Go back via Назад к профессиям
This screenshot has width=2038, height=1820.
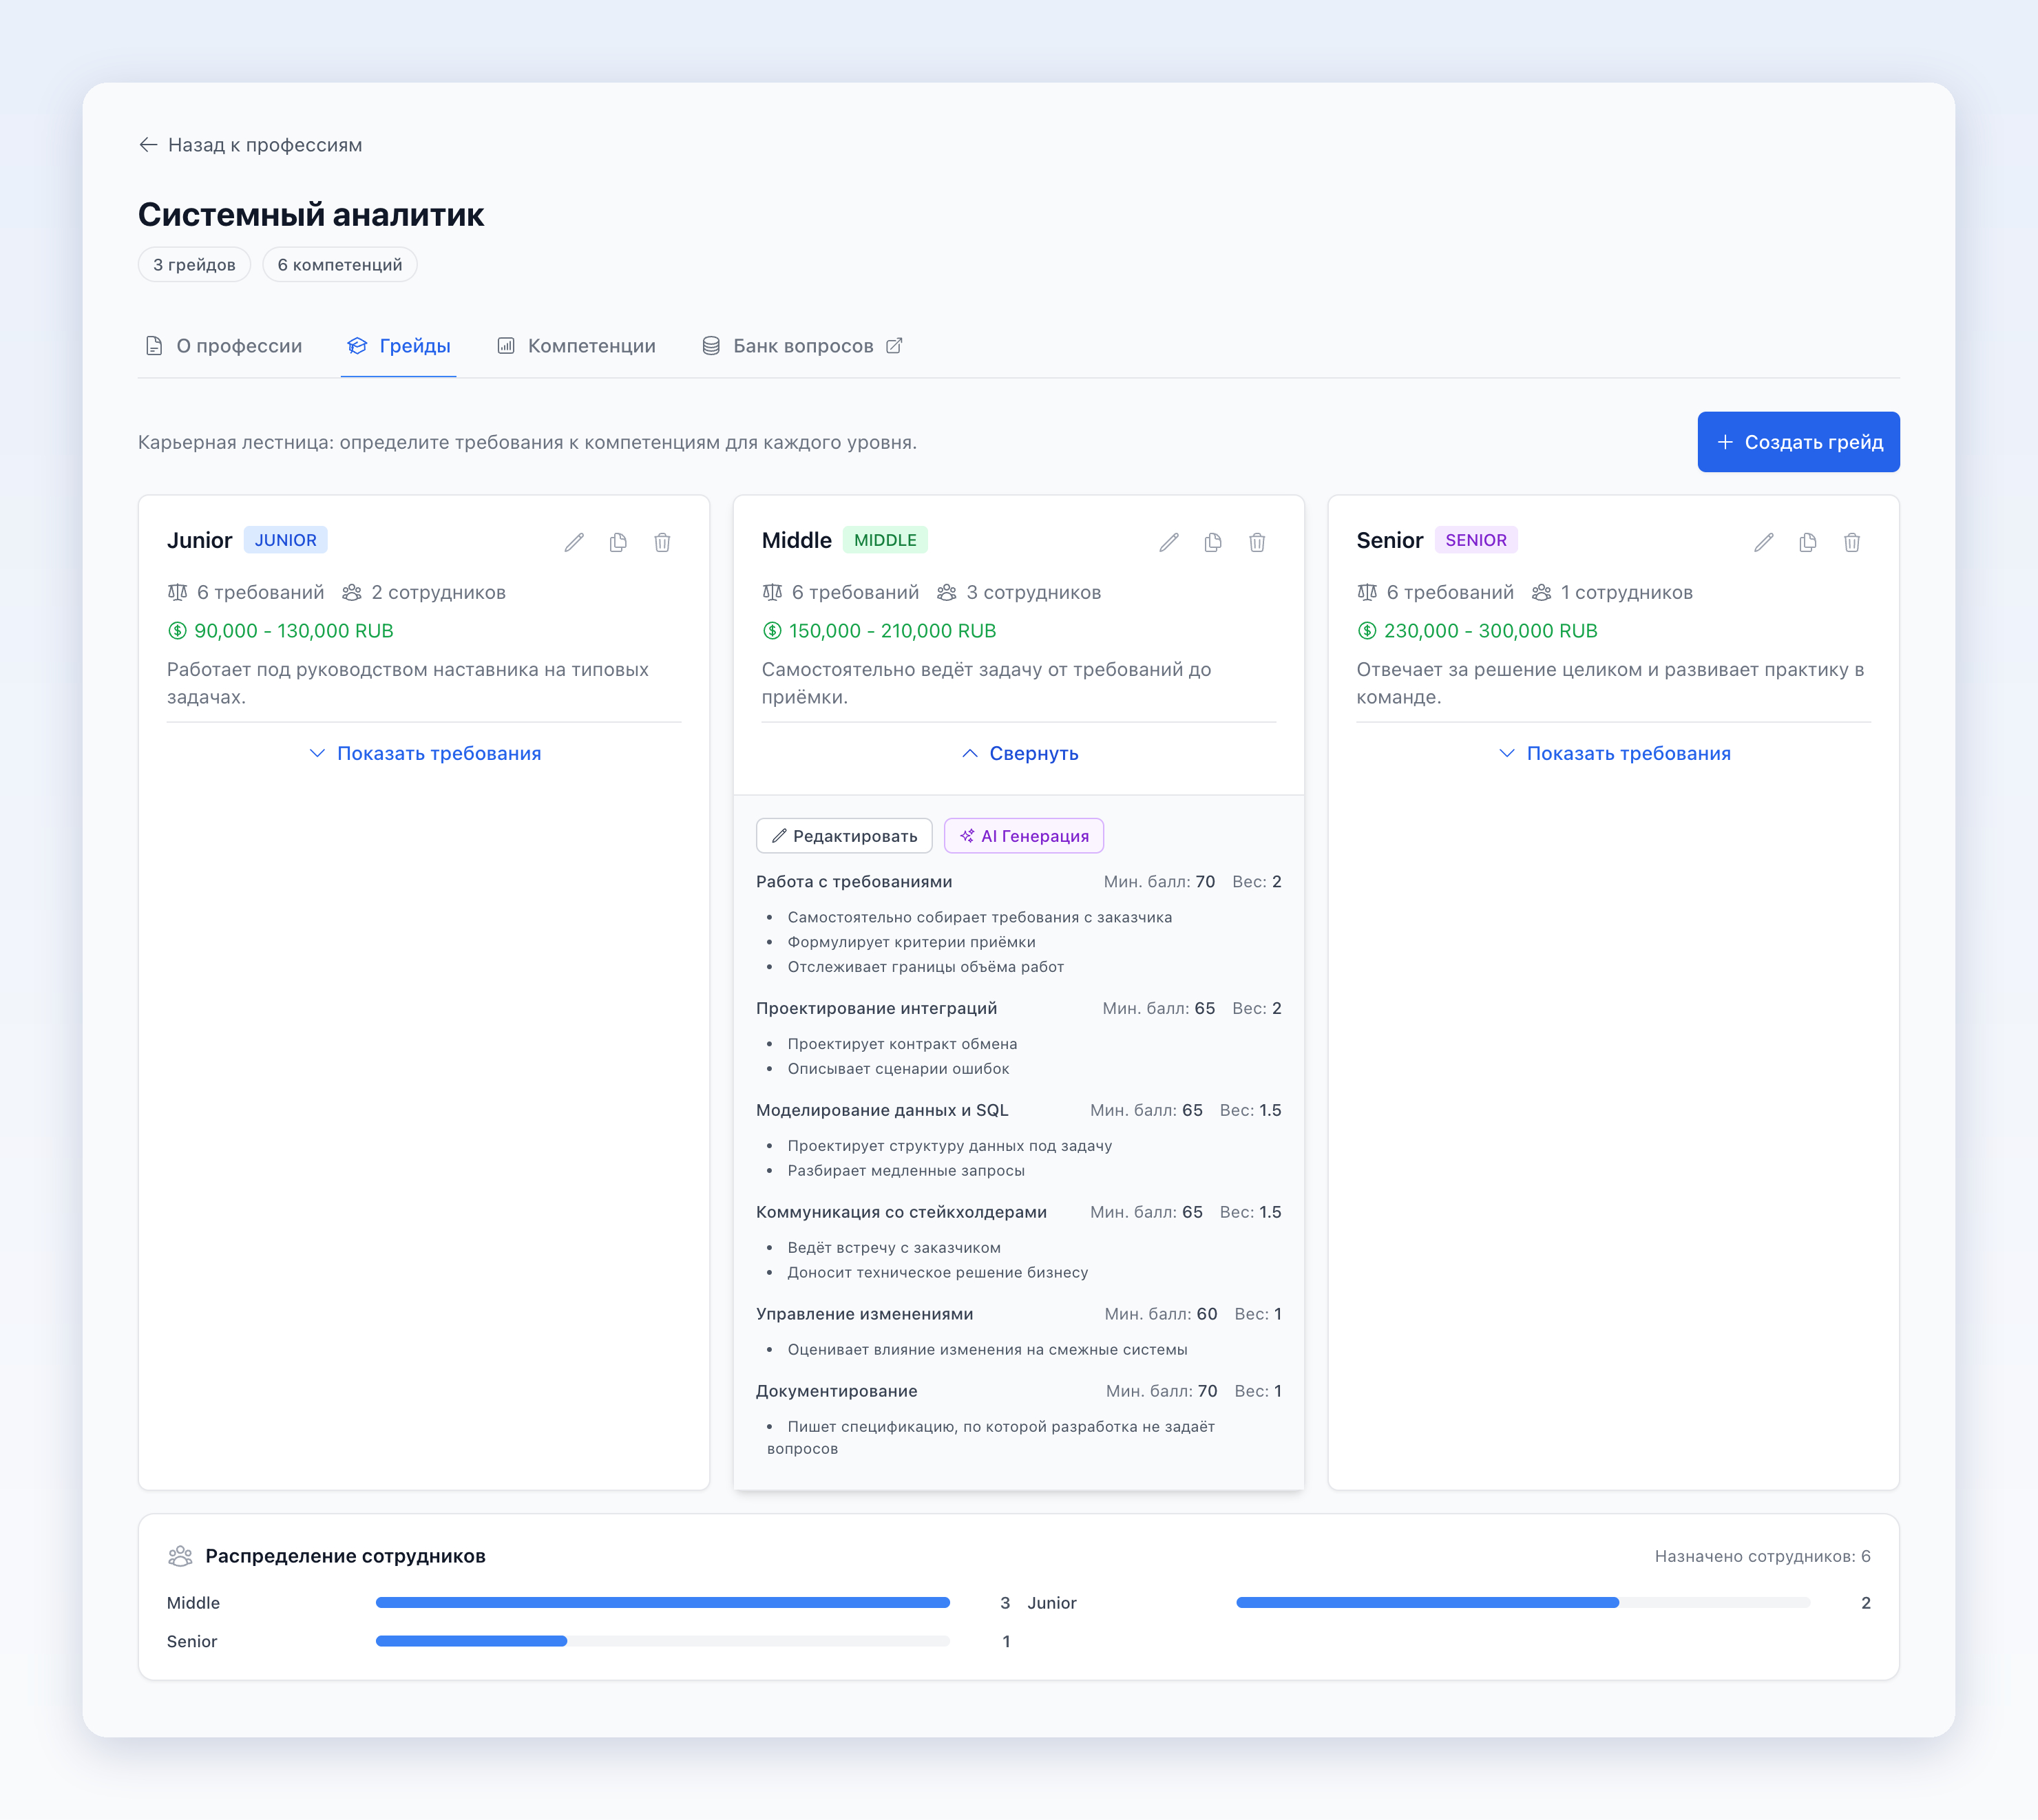[x=250, y=145]
